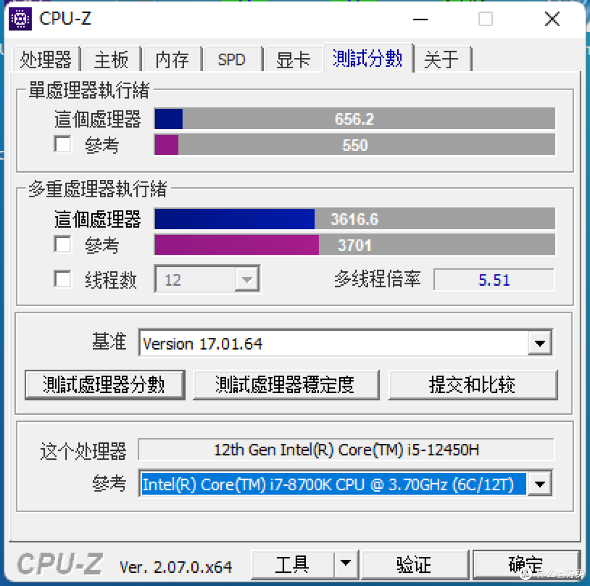Click 測試處理器穩定度 stress test button
590x586 pixels.
point(286,385)
